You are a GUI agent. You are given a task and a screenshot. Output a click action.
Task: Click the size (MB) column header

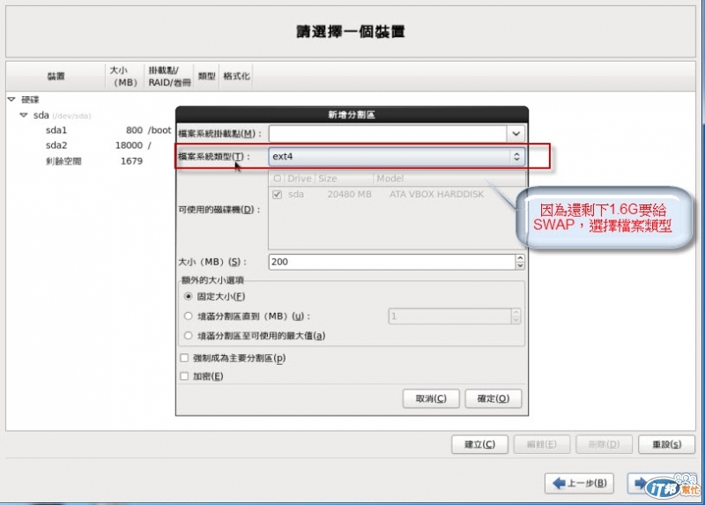[125, 76]
